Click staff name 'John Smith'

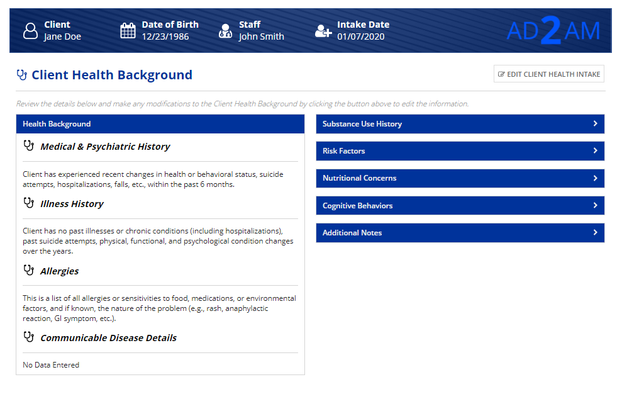[x=262, y=37]
